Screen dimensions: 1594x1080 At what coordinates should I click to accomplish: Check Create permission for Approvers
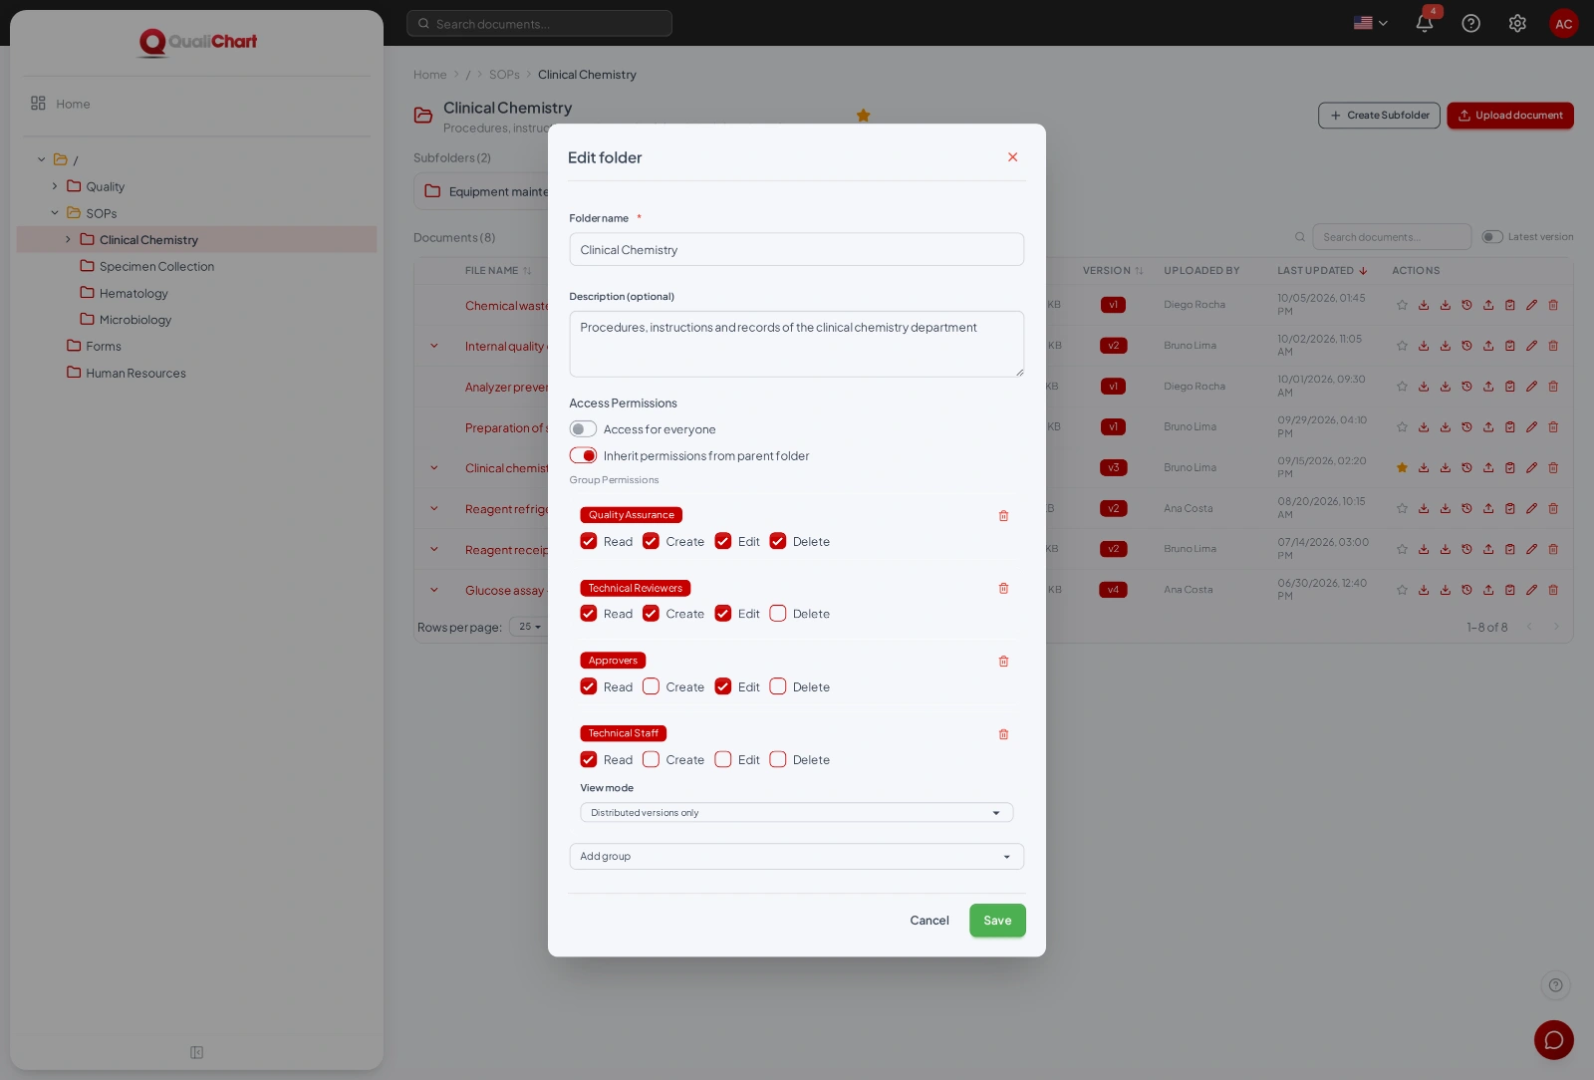coord(651,686)
